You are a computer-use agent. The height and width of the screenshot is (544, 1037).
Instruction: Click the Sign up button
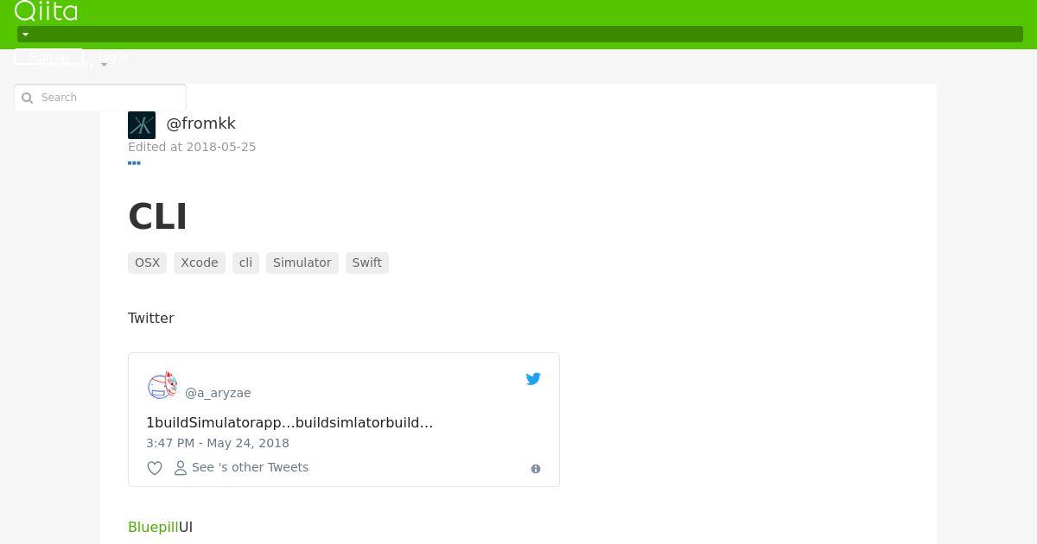(x=48, y=57)
